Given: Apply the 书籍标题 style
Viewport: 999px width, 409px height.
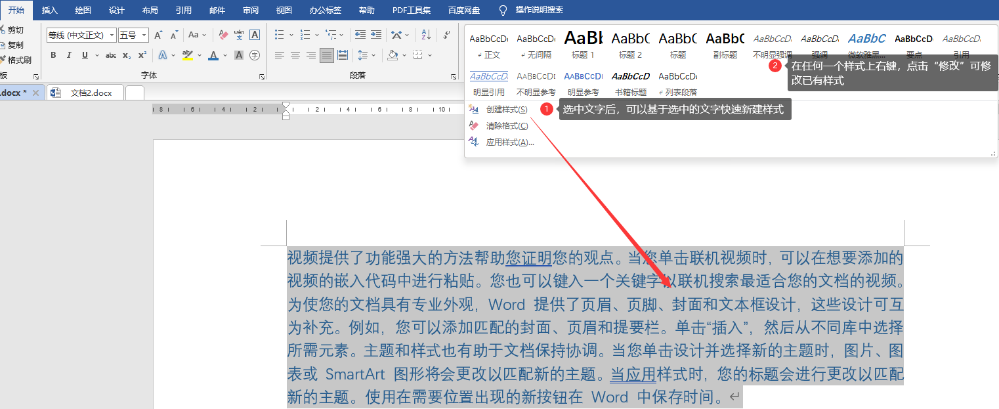Looking at the screenshot, I should [631, 83].
